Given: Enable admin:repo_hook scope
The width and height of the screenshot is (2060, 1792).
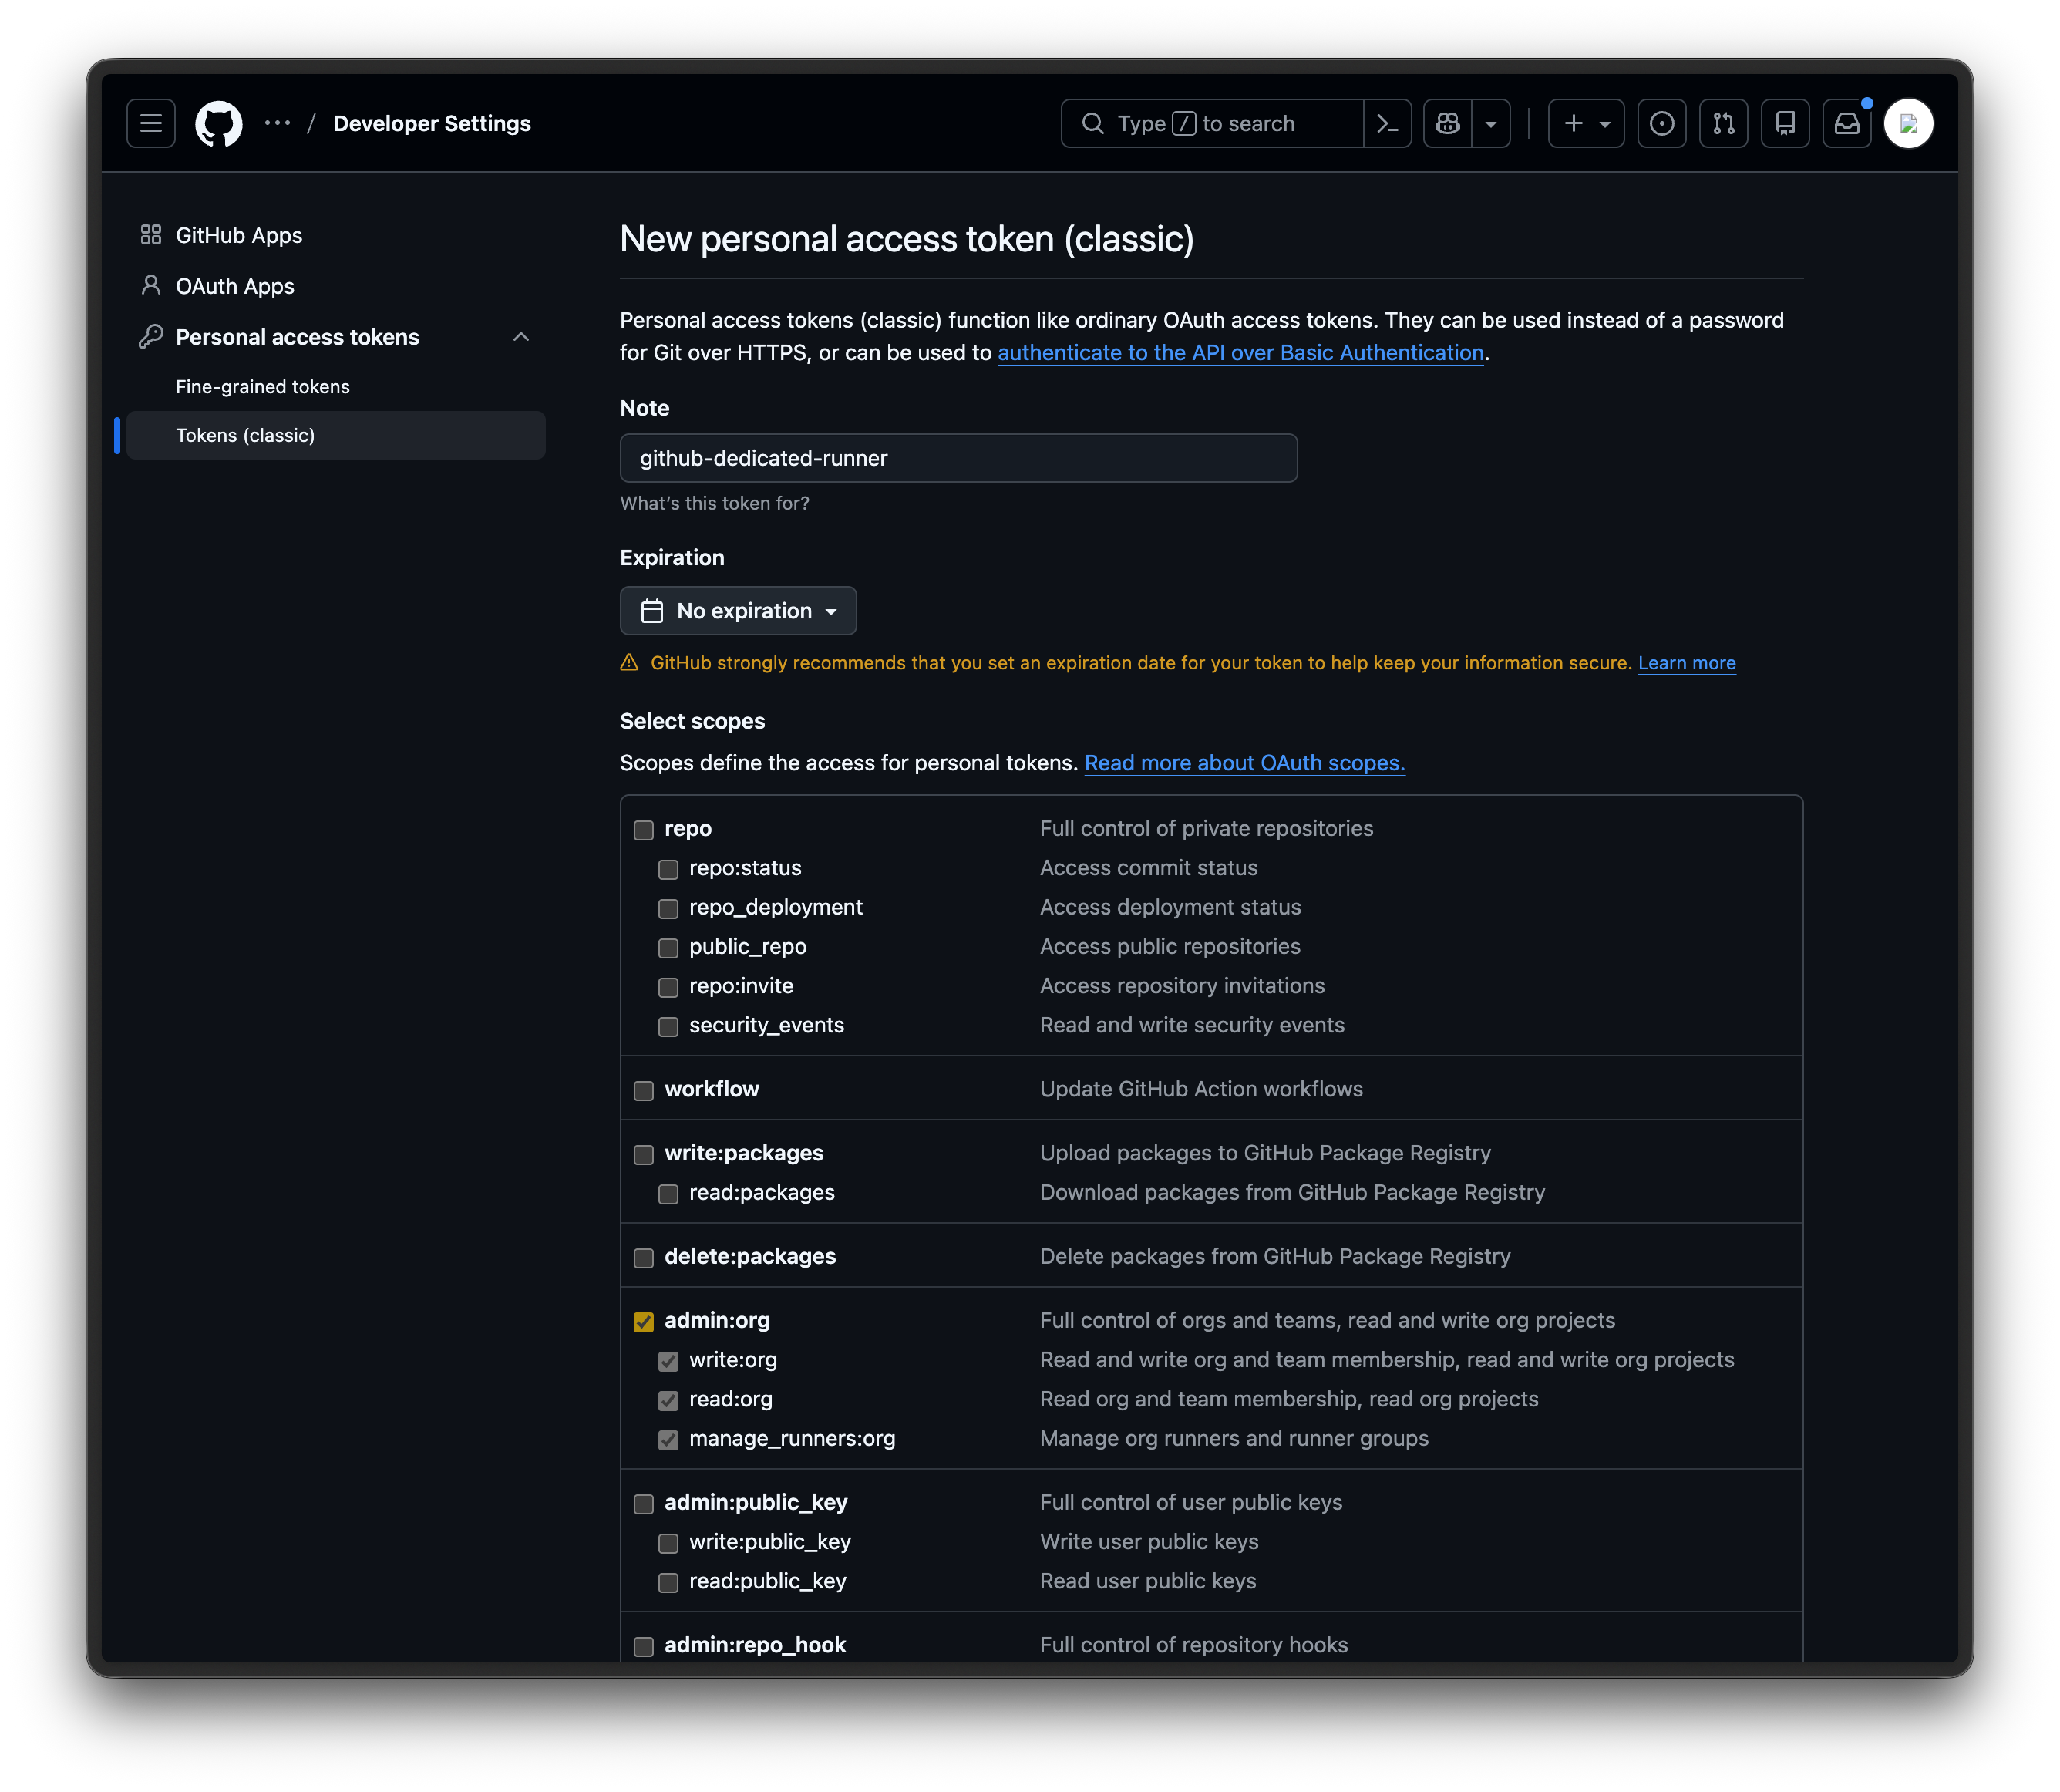Looking at the screenshot, I should (x=644, y=1647).
